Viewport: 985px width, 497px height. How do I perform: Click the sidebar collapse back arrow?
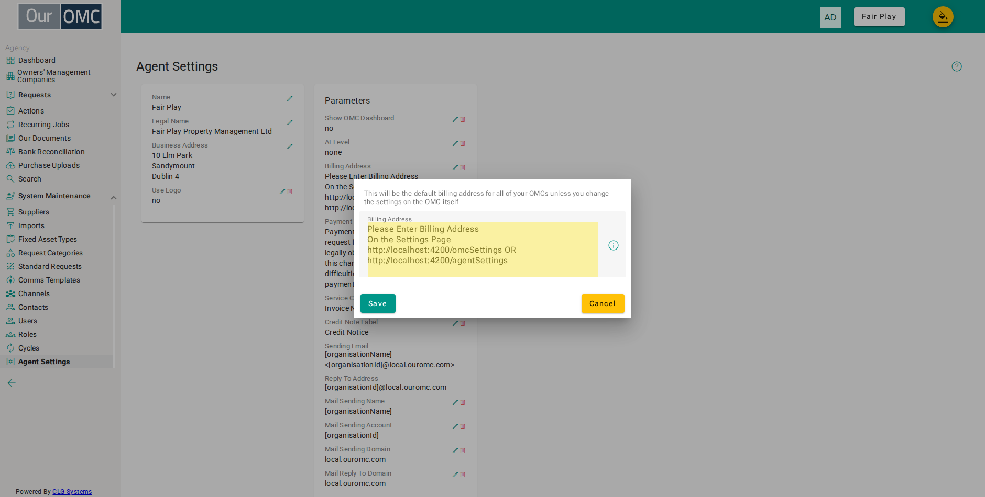pos(12,383)
